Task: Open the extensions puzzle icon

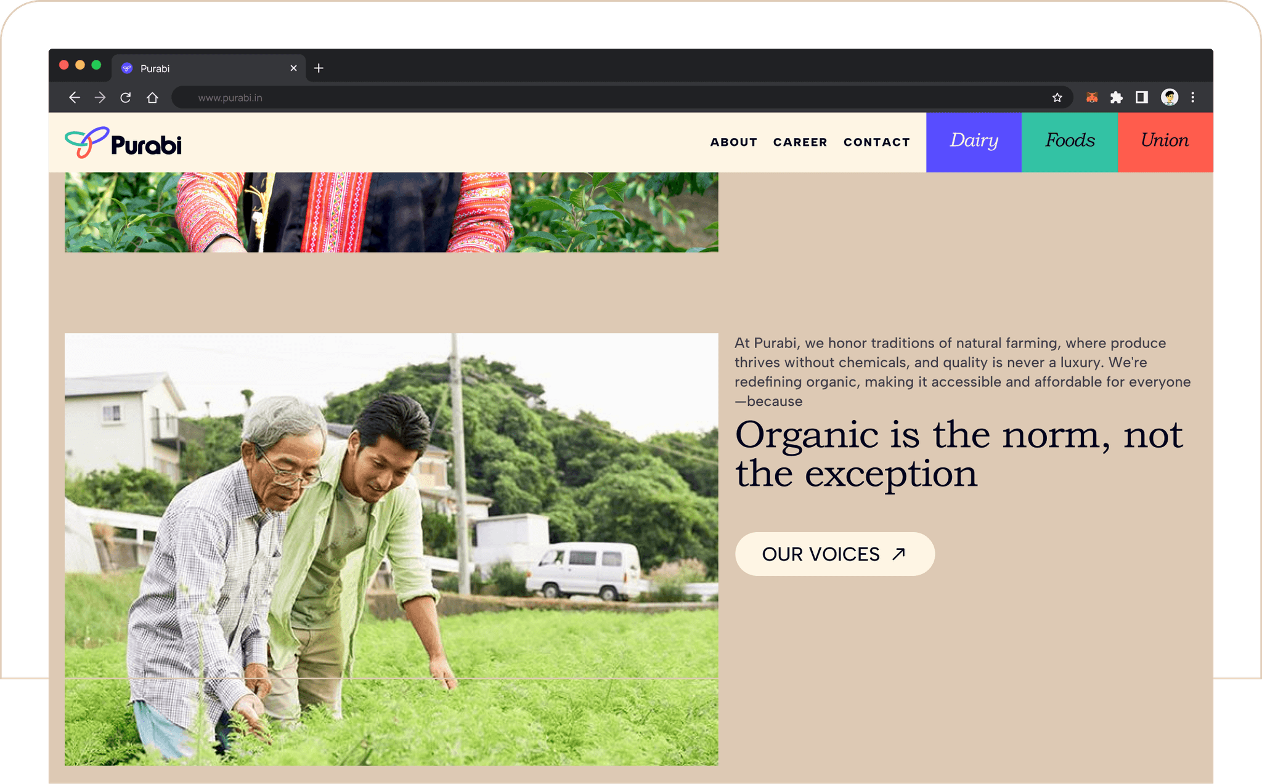Action: point(1117,97)
